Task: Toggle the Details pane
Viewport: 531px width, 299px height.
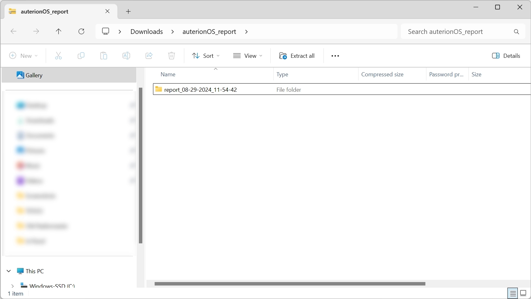Action: pos(506,56)
